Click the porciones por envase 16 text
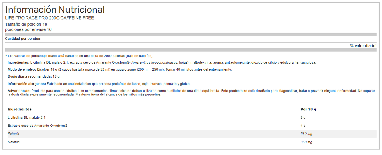This screenshot has height=155, width=382. pyautogui.click(x=29, y=29)
